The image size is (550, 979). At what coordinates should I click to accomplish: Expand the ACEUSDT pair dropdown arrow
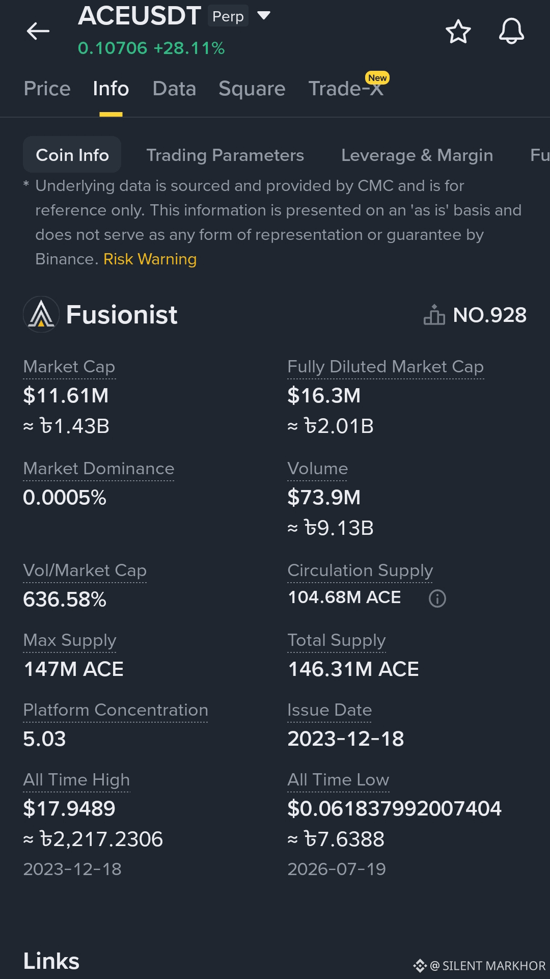click(x=264, y=16)
